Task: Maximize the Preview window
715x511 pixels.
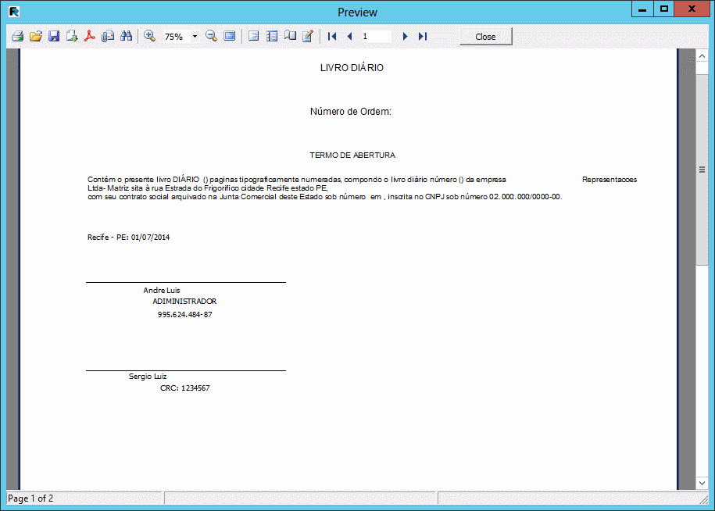Action: [x=664, y=9]
